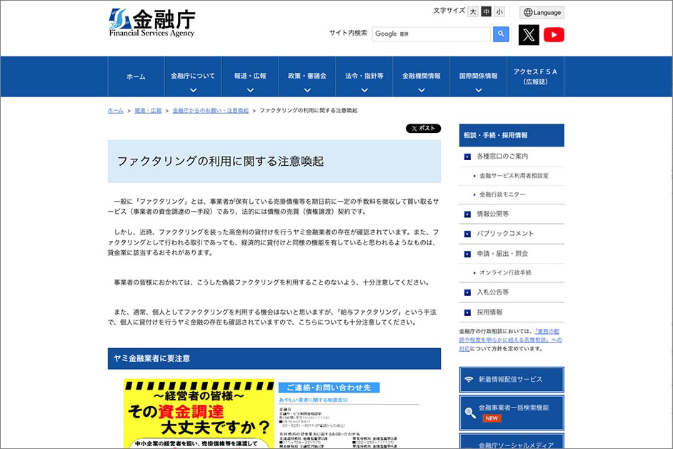Open the X (Twitter) social icon
This screenshot has width=673, height=449.
529,34
